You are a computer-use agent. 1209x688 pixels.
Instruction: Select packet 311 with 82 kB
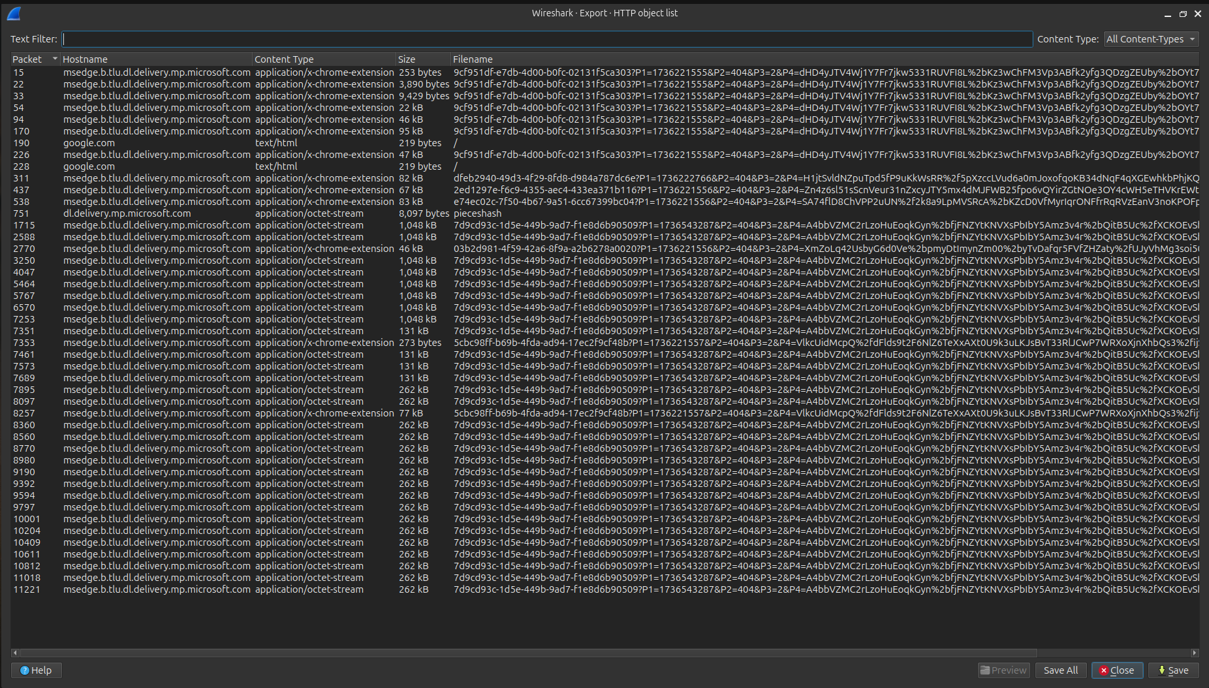pos(605,178)
